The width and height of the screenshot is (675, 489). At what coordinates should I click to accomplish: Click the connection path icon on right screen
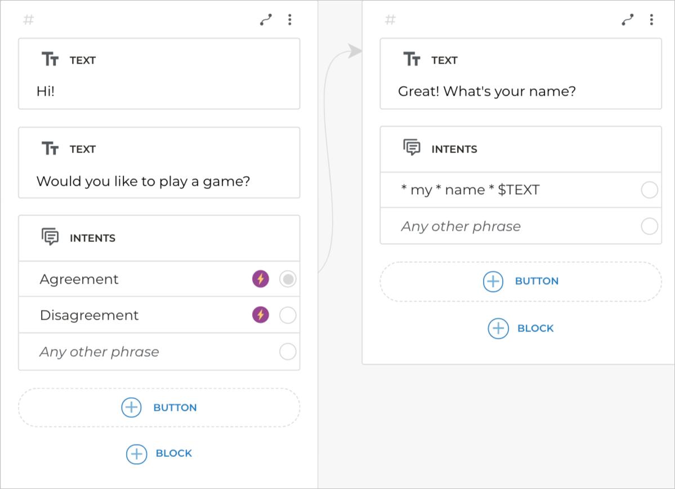pos(627,20)
